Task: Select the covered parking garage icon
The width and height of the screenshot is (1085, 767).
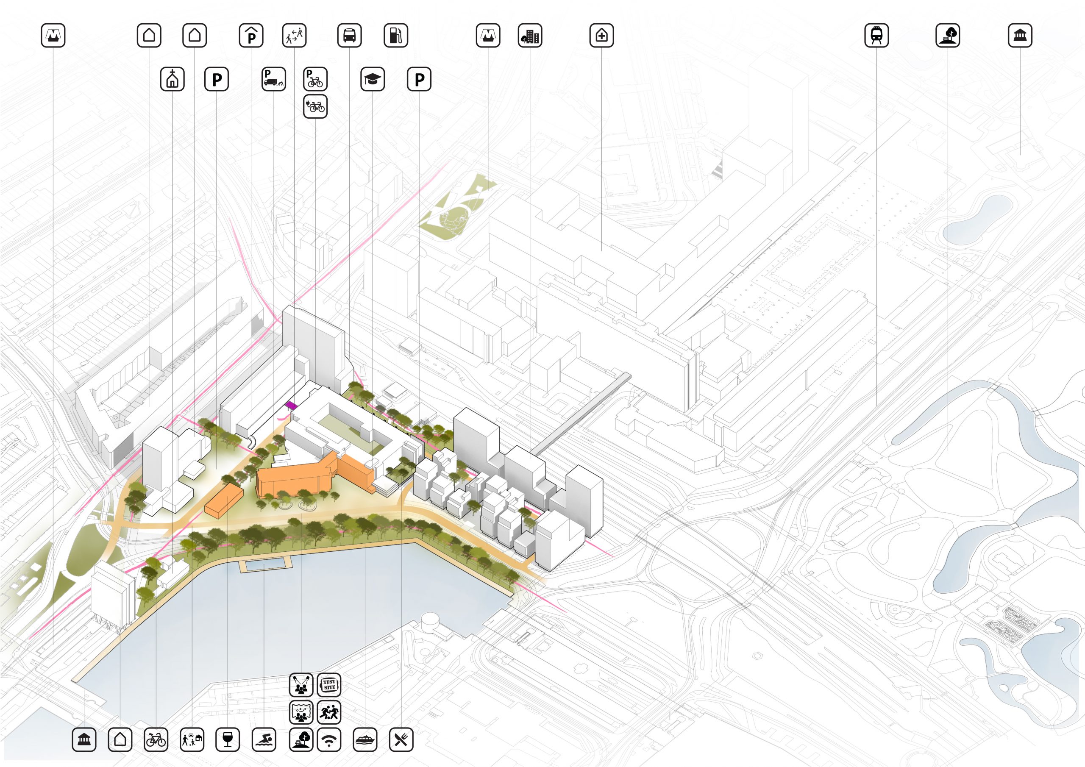Action: point(251,36)
